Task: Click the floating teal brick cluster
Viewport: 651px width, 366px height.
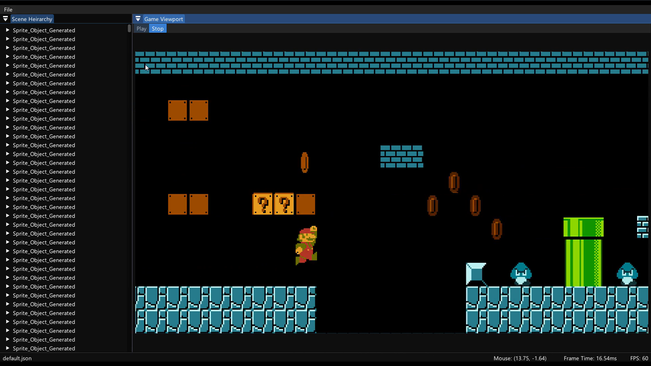Action: click(x=402, y=157)
